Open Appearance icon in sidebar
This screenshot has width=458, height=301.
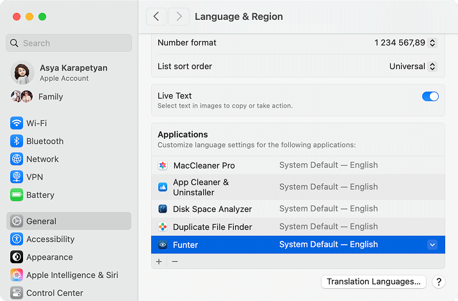coord(17,257)
